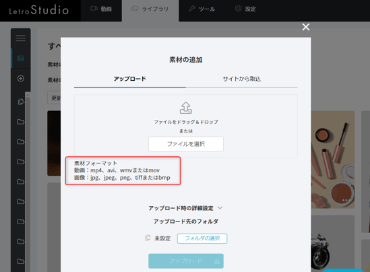Open the 更新 sort dropdown behind dialog
The height and width of the screenshot is (272, 370).
54,98
